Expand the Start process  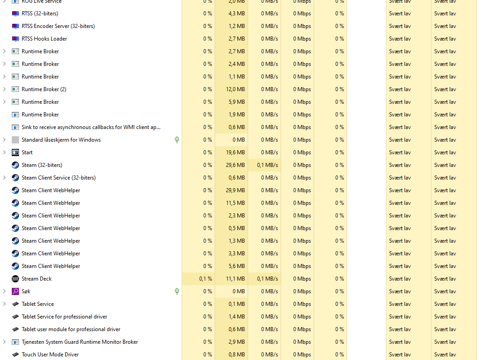coord(5,152)
